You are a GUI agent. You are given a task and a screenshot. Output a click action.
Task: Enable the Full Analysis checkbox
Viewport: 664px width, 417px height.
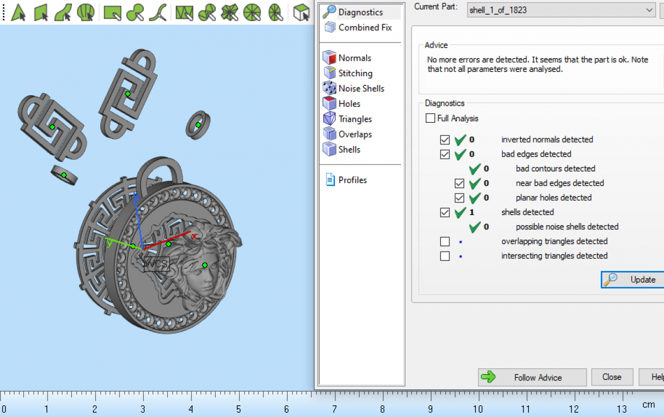coord(430,118)
